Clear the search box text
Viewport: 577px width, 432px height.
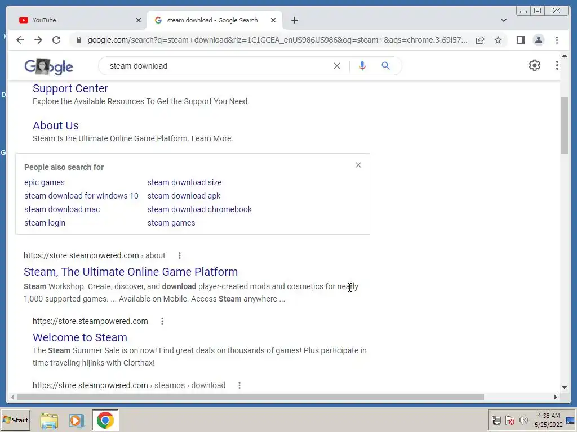pyautogui.click(x=337, y=66)
